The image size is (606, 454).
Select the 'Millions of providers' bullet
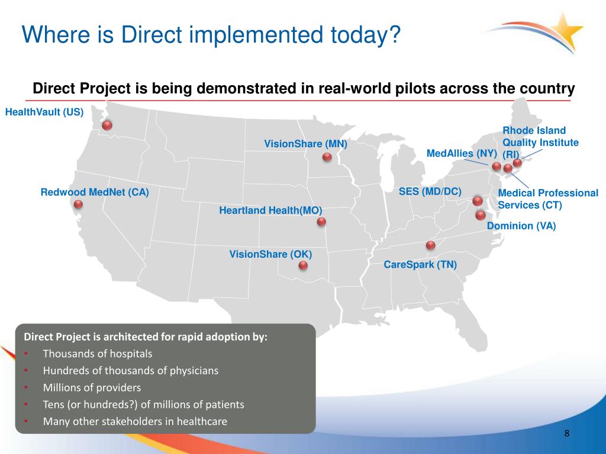[92, 388]
